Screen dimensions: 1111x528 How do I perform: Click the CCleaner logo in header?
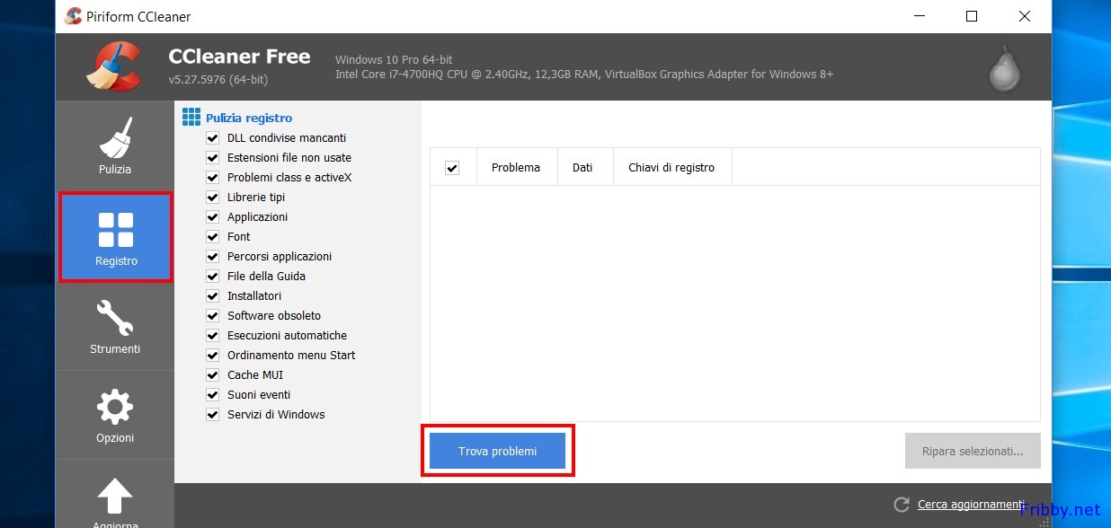[114, 66]
